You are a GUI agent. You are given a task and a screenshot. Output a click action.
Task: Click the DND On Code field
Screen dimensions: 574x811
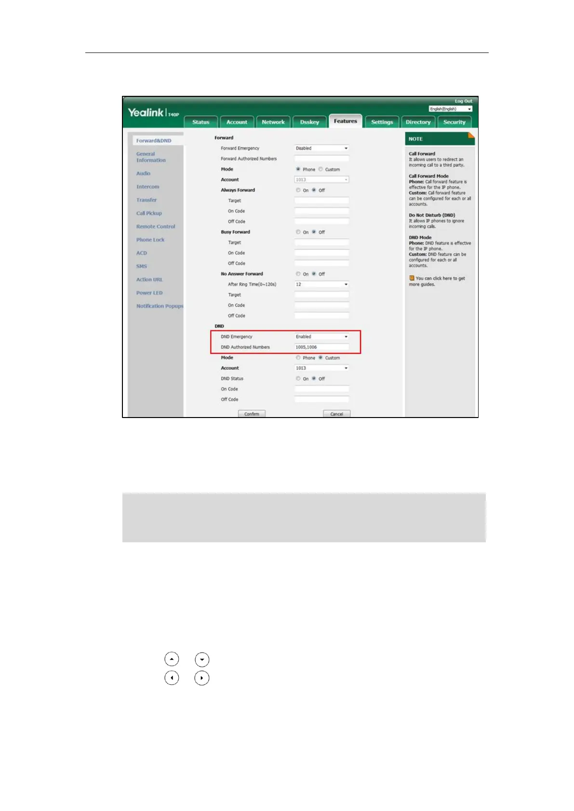(x=321, y=389)
